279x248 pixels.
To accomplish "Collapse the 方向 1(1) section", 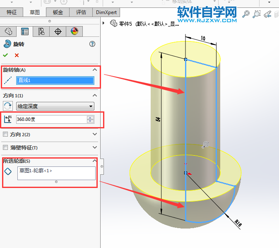I will tap(95, 95).
